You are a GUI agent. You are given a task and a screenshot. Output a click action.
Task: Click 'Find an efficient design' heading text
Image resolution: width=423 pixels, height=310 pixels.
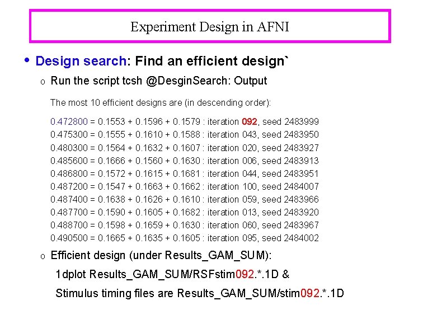211,61
